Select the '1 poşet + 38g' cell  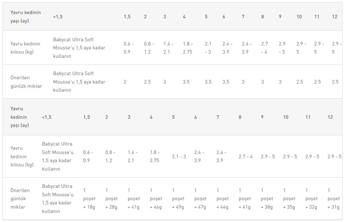point(267,199)
